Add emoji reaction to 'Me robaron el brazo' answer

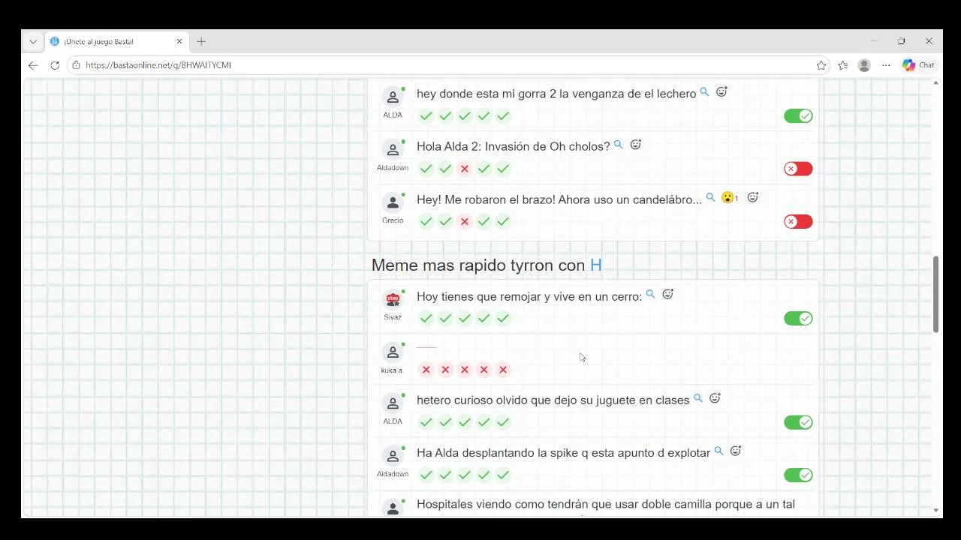pos(753,197)
